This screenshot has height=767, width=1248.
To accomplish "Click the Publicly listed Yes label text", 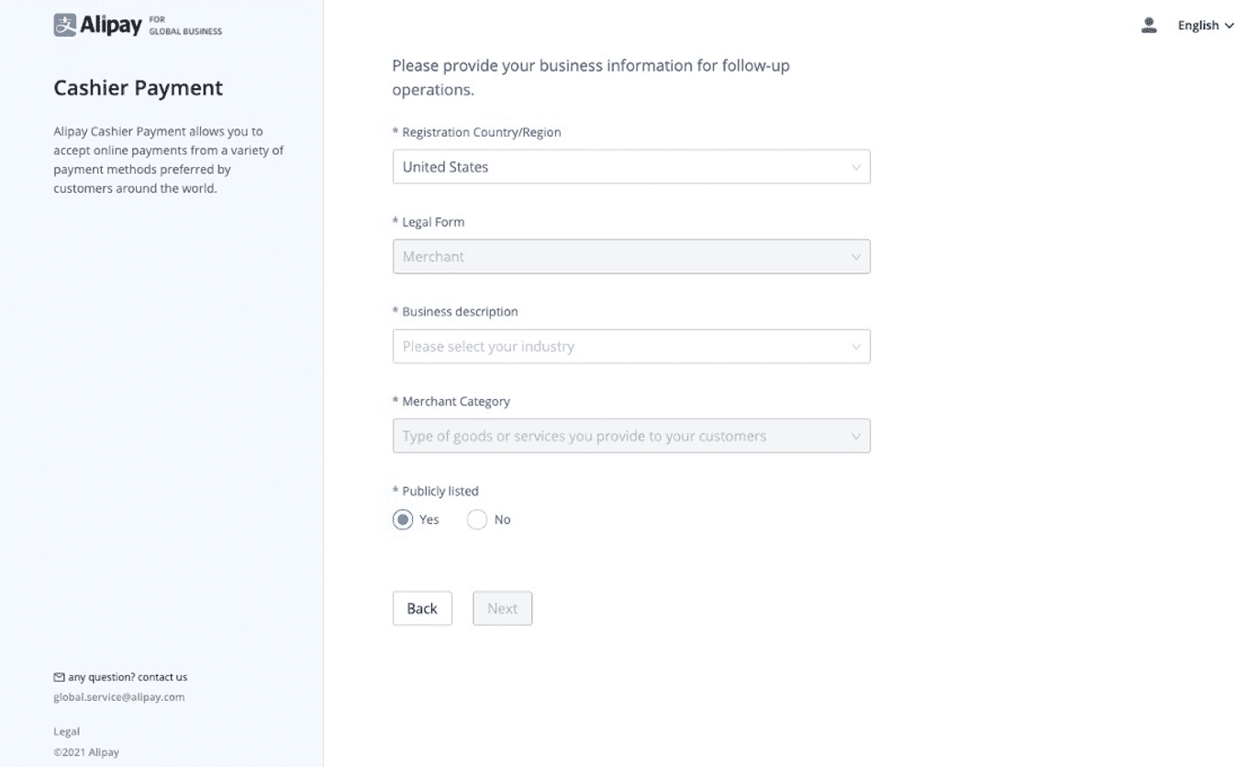I will pyautogui.click(x=429, y=519).
